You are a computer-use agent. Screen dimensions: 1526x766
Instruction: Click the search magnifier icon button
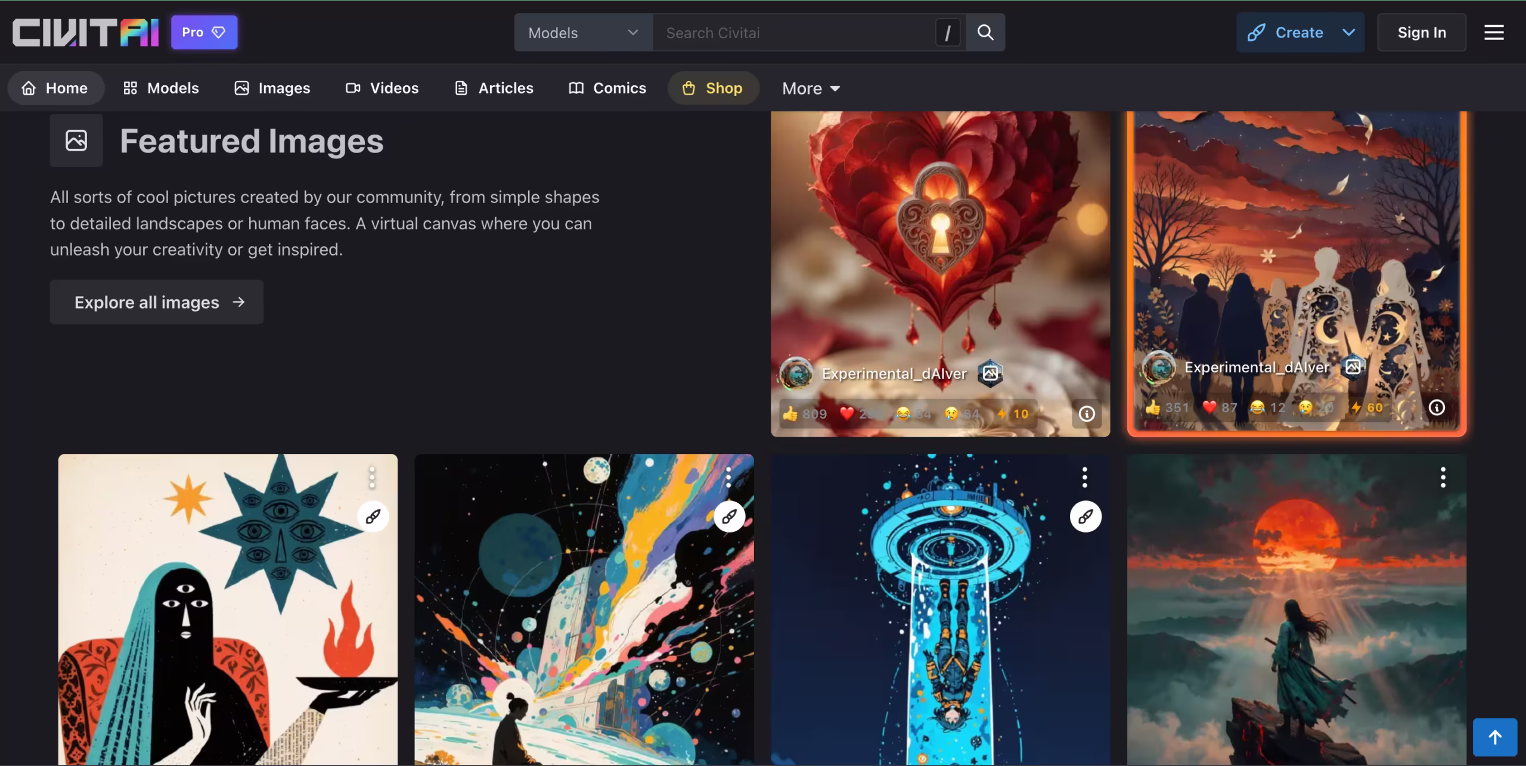(985, 32)
